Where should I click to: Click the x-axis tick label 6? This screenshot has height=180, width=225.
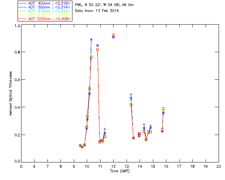click(x=34, y=166)
